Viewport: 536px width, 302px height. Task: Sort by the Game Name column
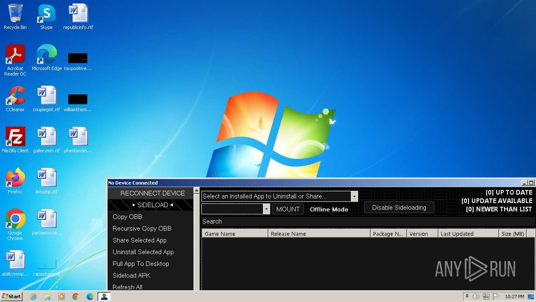click(x=235, y=234)
